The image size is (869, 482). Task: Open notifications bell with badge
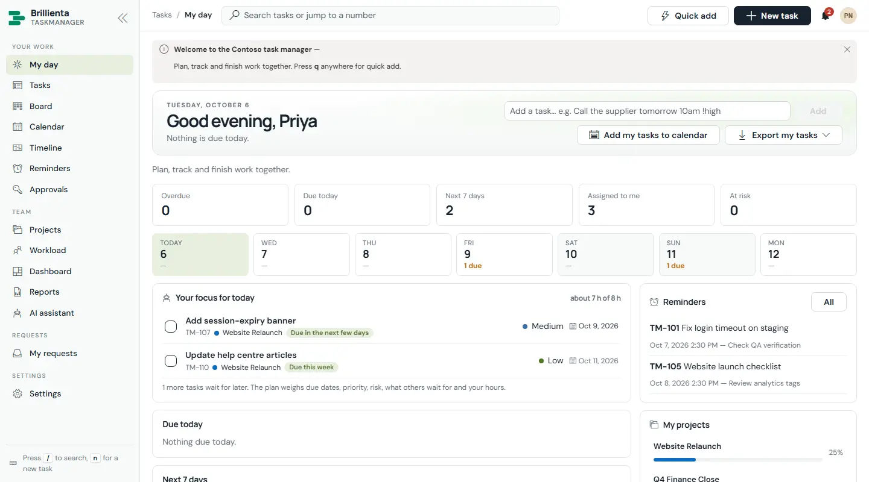826,16
